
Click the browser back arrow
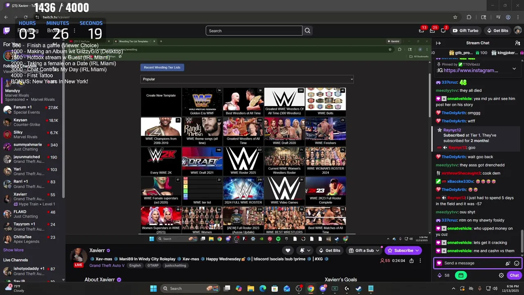6,17
